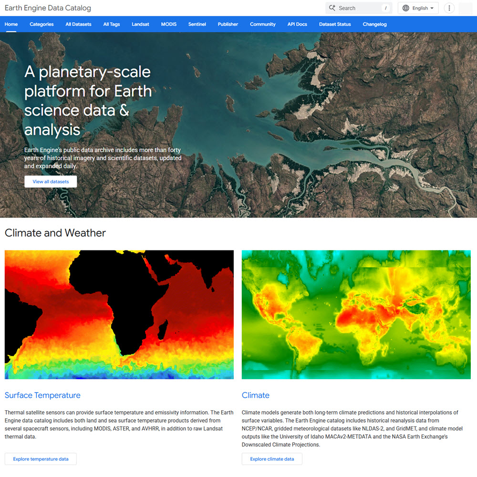The height and width of the screenshot is (477, 477).
Task: Open the All Tags tab
Action: tap(112, 24)
